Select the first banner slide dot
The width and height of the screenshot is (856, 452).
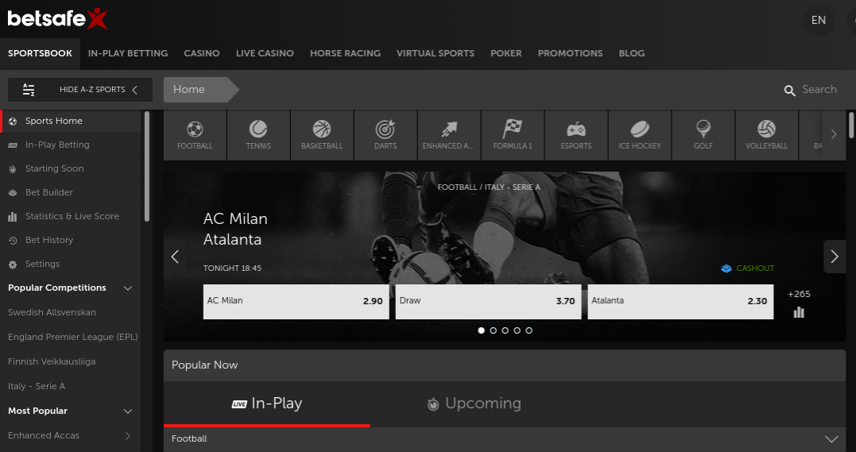coord(481,330)
